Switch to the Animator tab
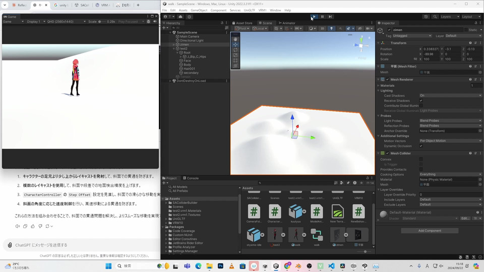The width and height of the screenshot is (484, 272). 287,23
